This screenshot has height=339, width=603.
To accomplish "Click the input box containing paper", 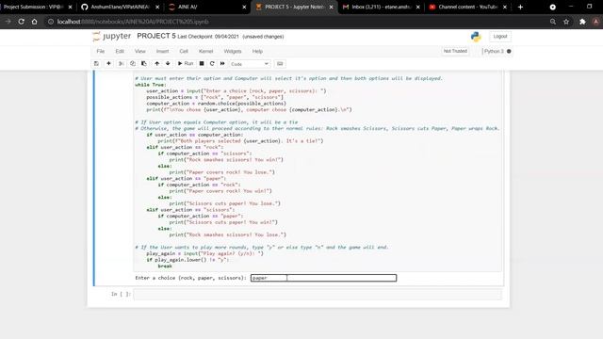I will [x=323, y=278].
